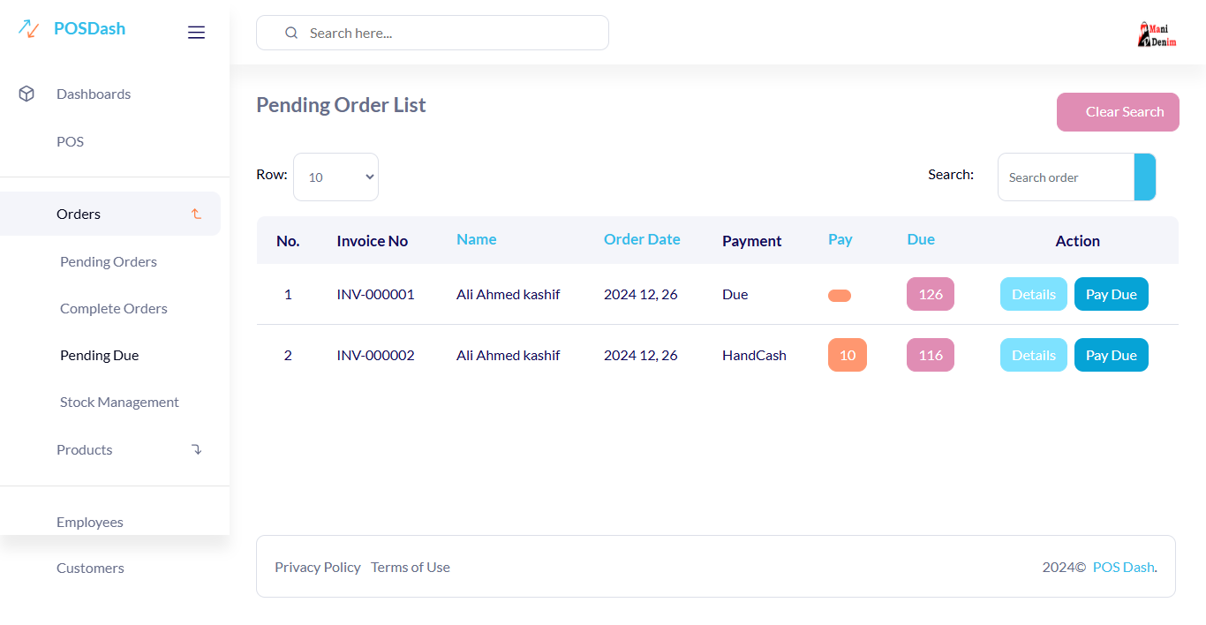Image resolution: width=1206 pixels, height=625 pixels.
Task: Click Pay Due for INV-000001
Action: [x=1112, y=294]
